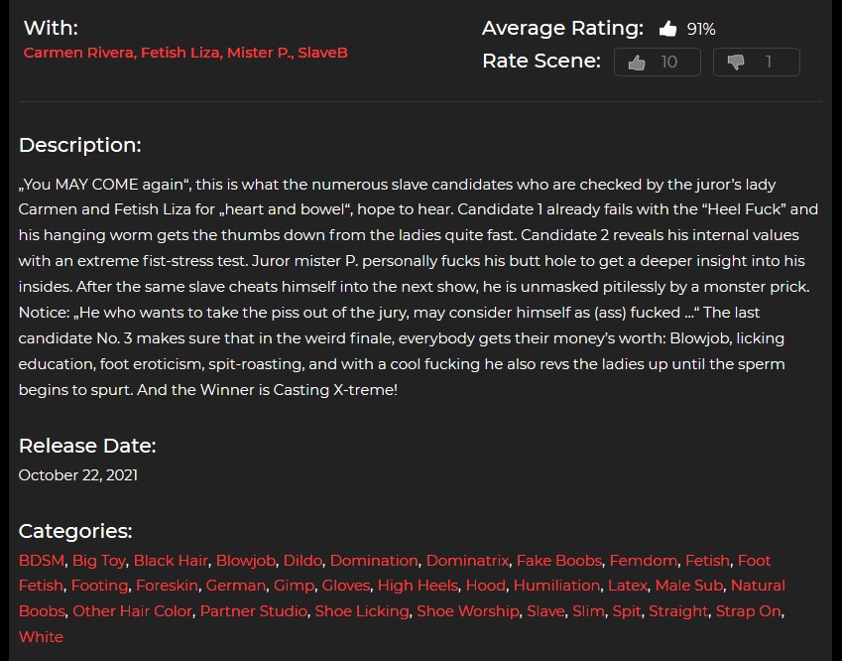The image size is (842, 661).
Task: Select the Partner Studio category tag
Action: point(254,611)
